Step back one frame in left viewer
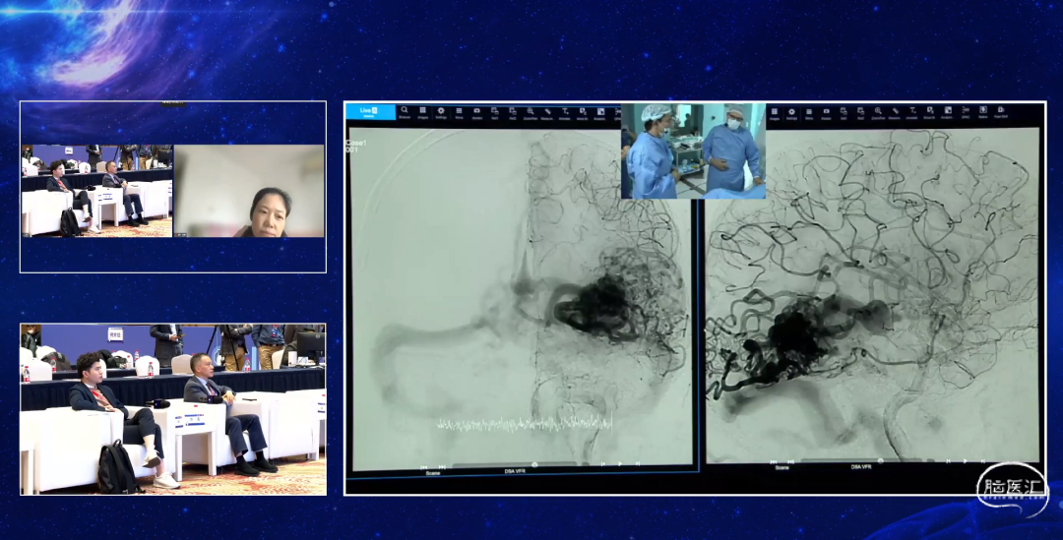Viewport: 1063px width, 540px height. (x=603, y=464)
